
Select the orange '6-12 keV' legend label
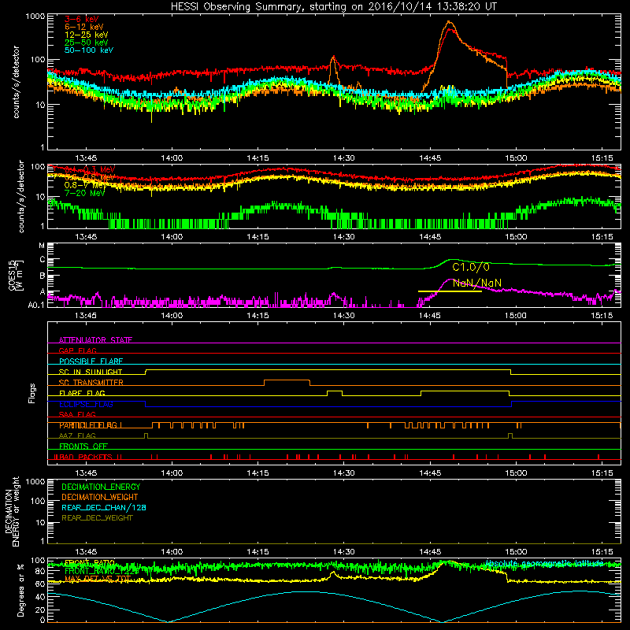pos(84,27)
